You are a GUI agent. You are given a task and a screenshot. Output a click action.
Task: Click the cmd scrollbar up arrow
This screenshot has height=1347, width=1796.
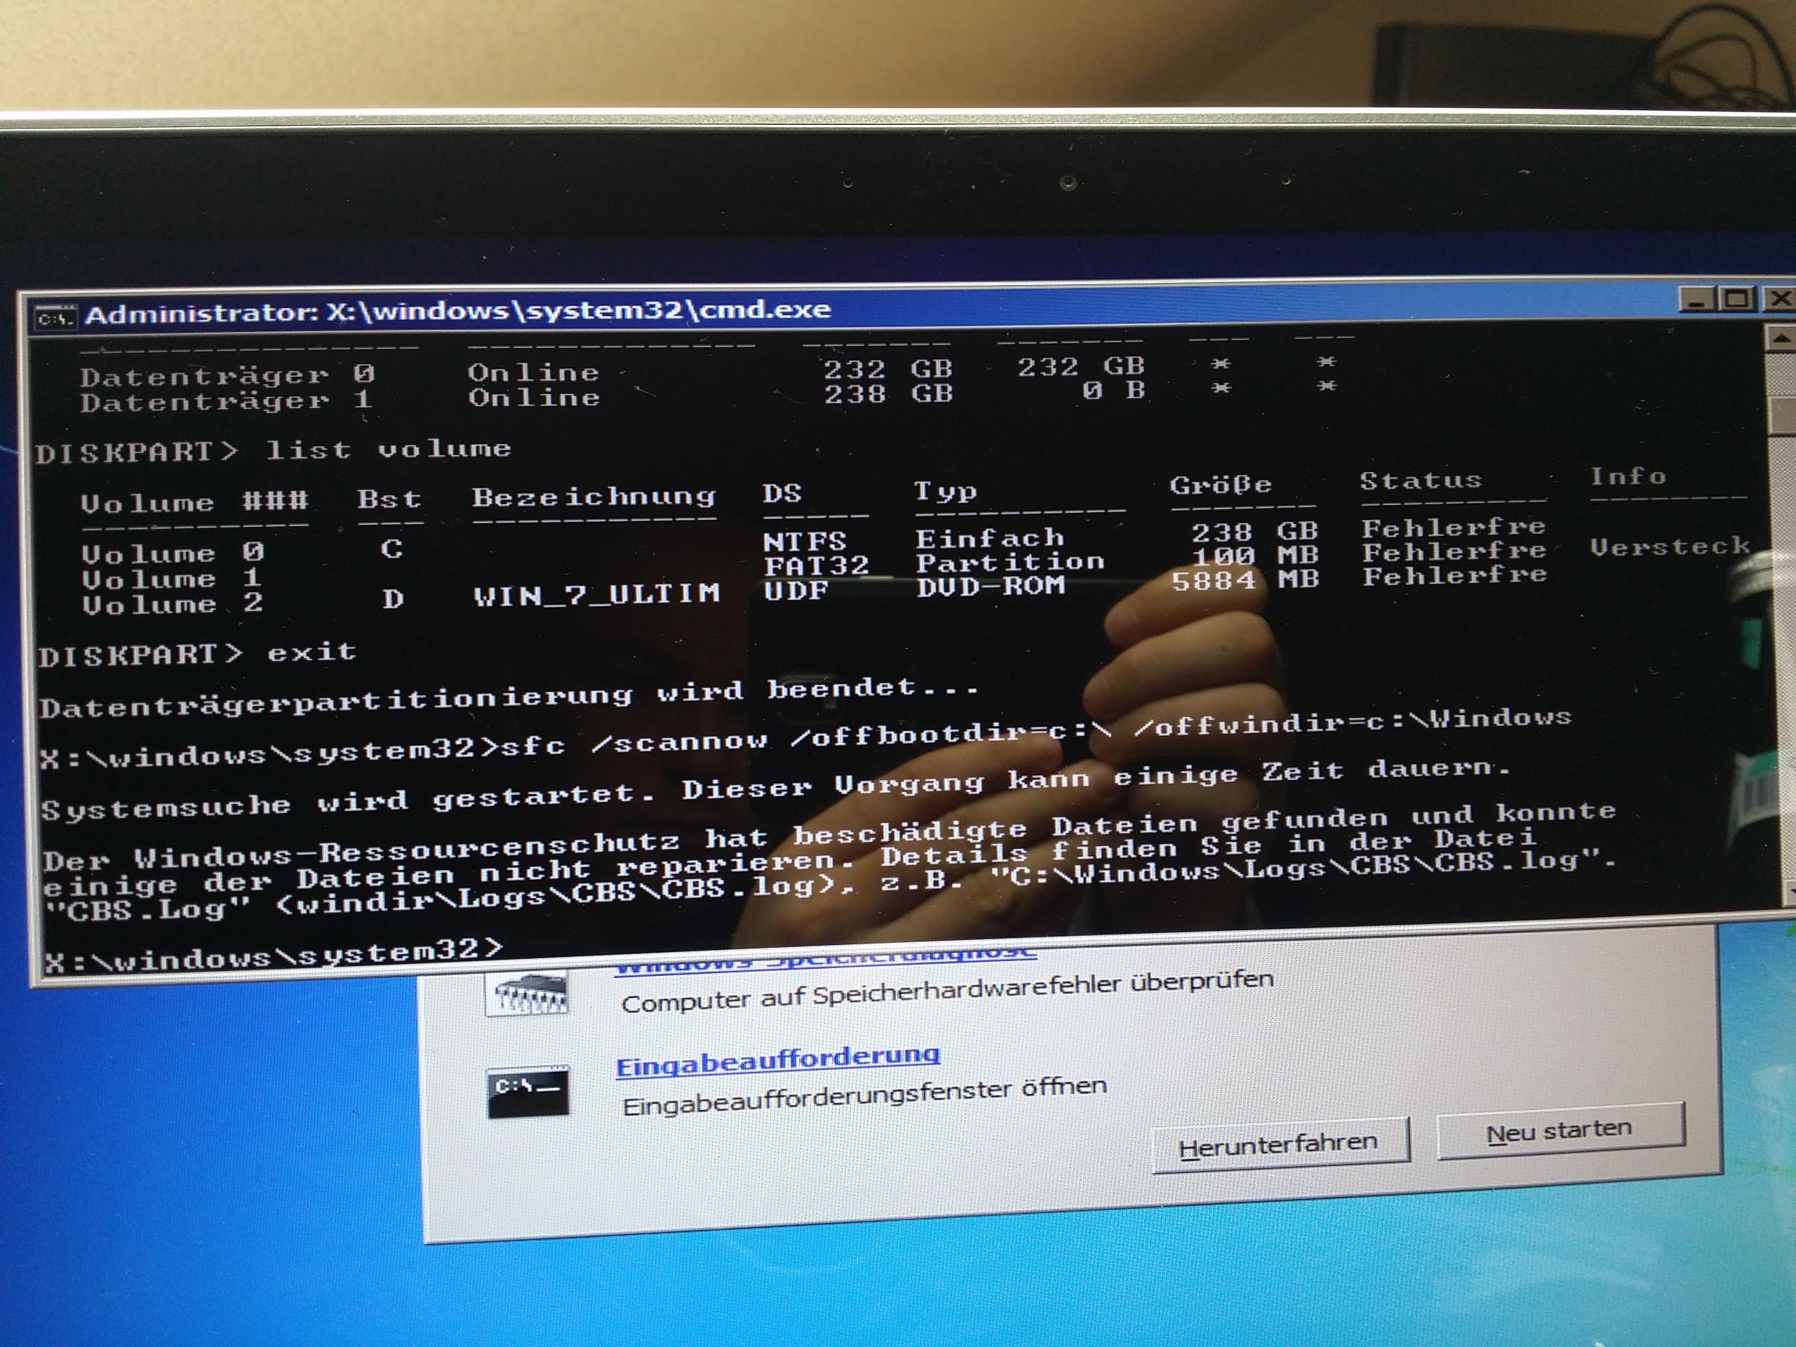[x=1781, y=337]
